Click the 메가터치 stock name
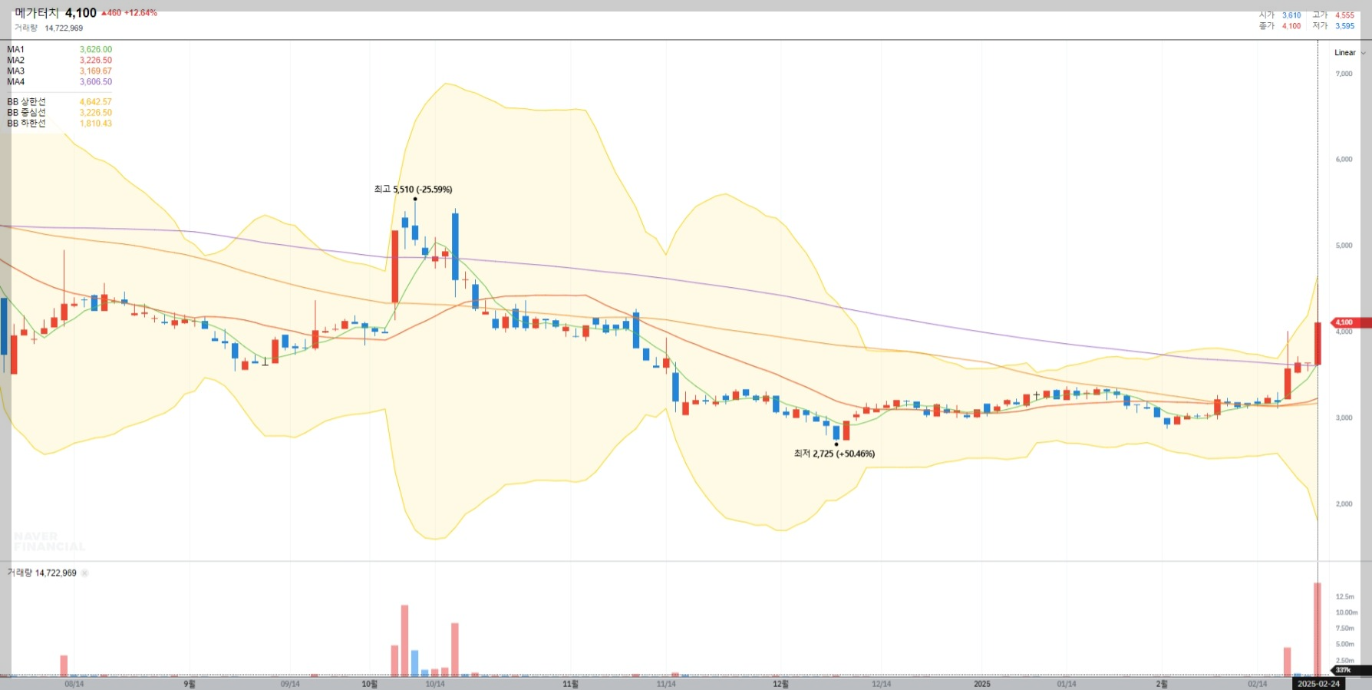This screenshot has height=690, width=1372. coord(37,12)
